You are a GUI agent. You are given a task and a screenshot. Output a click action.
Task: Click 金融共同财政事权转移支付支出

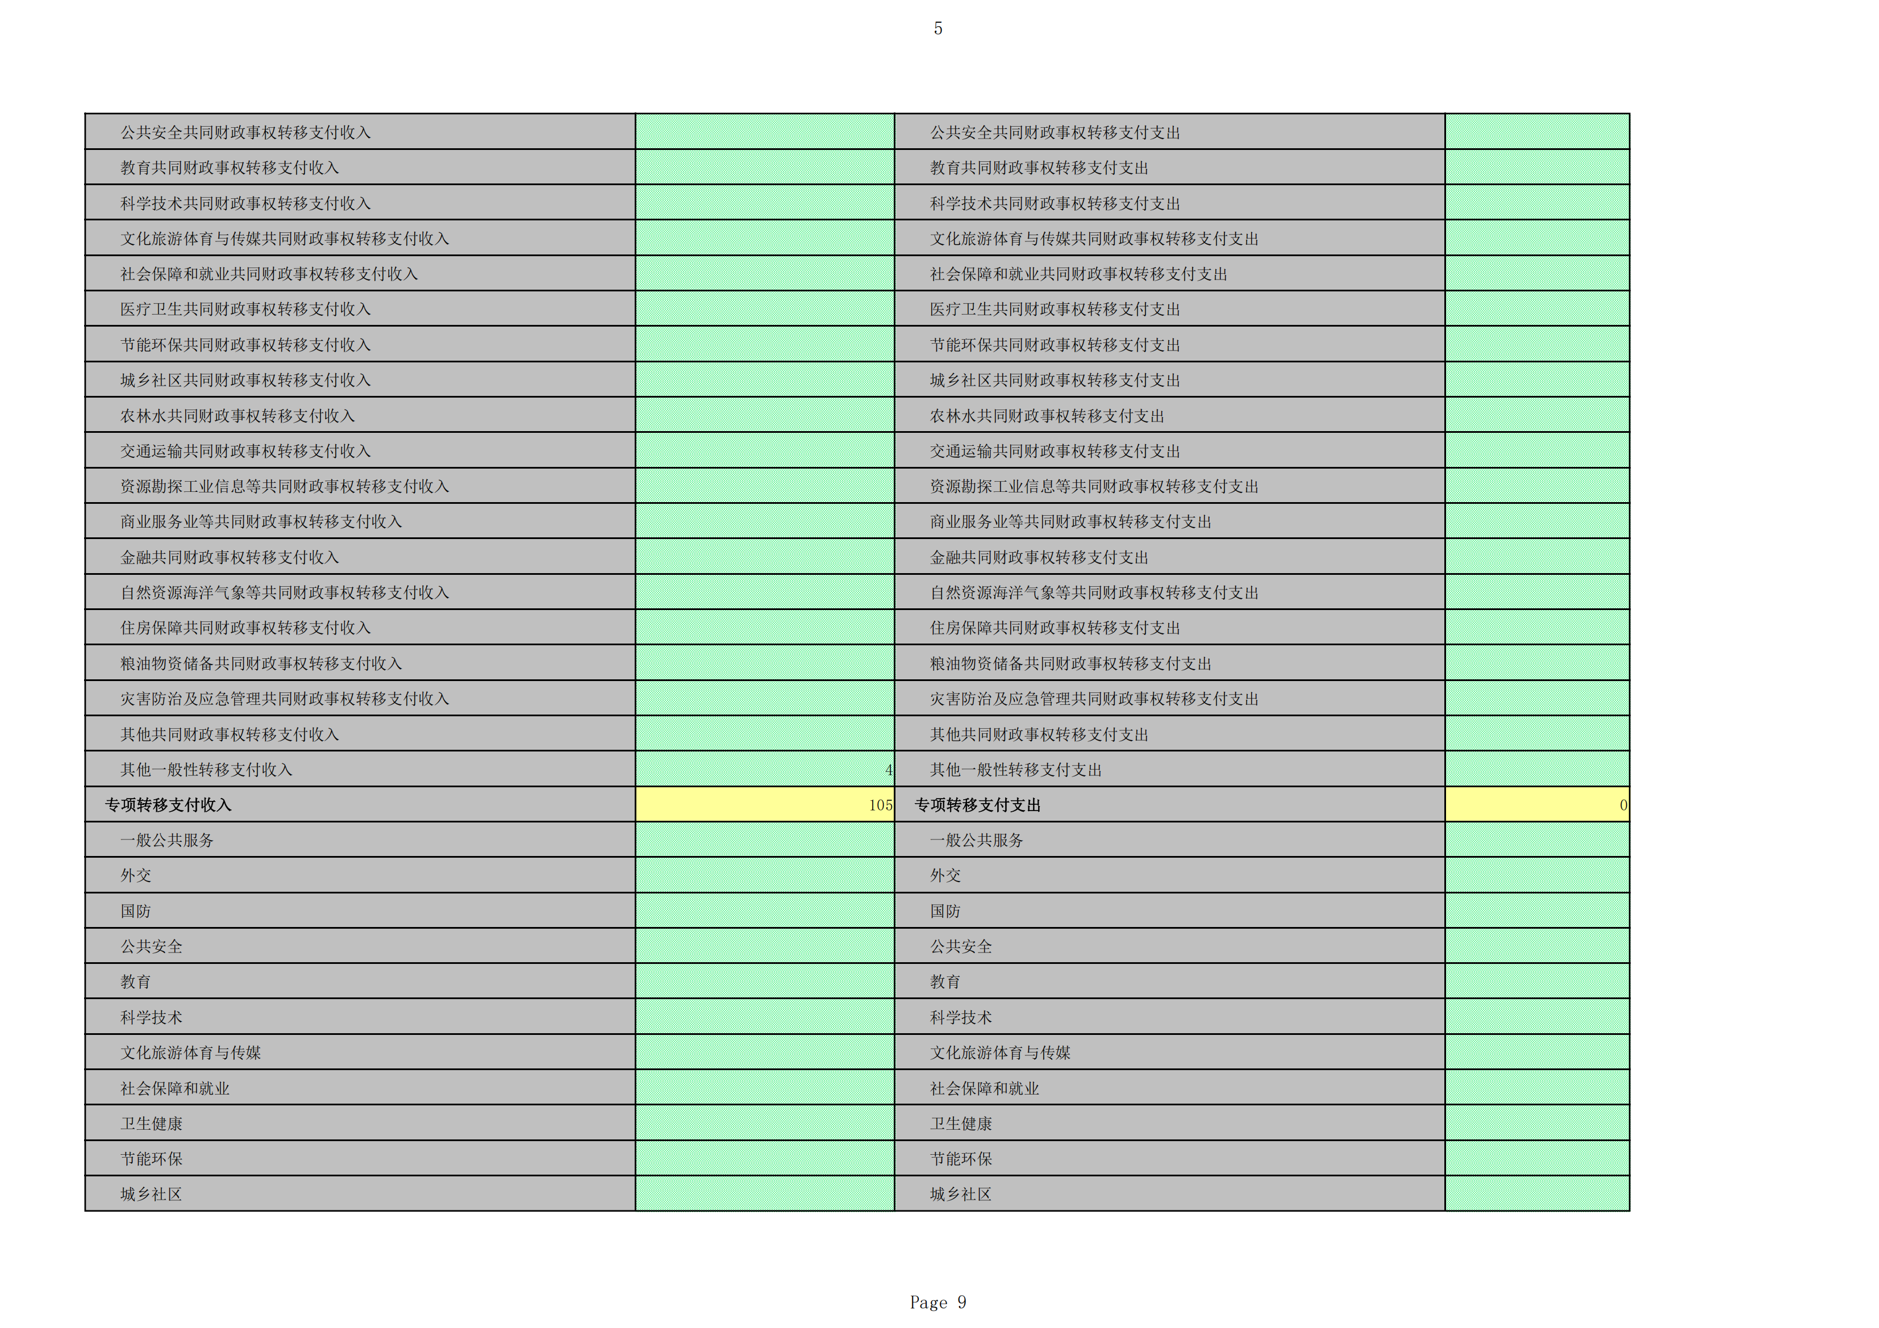[x=1039, y=558]
